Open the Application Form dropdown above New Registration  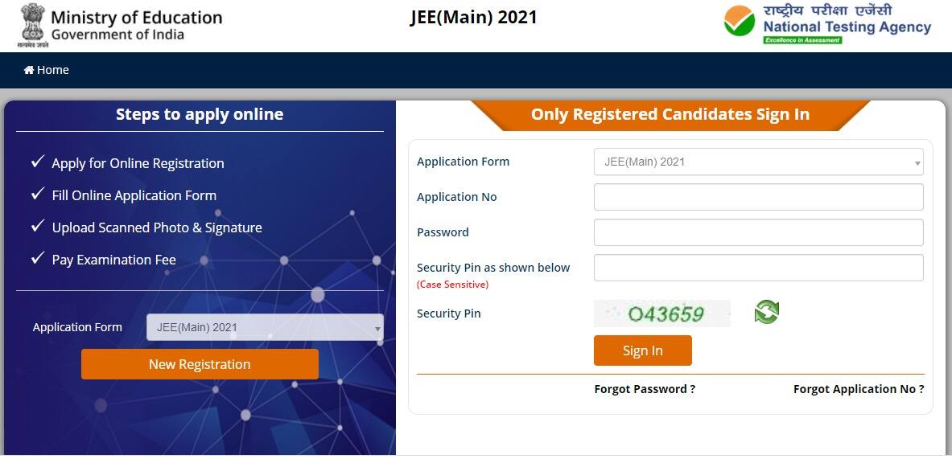click(265, 327)
